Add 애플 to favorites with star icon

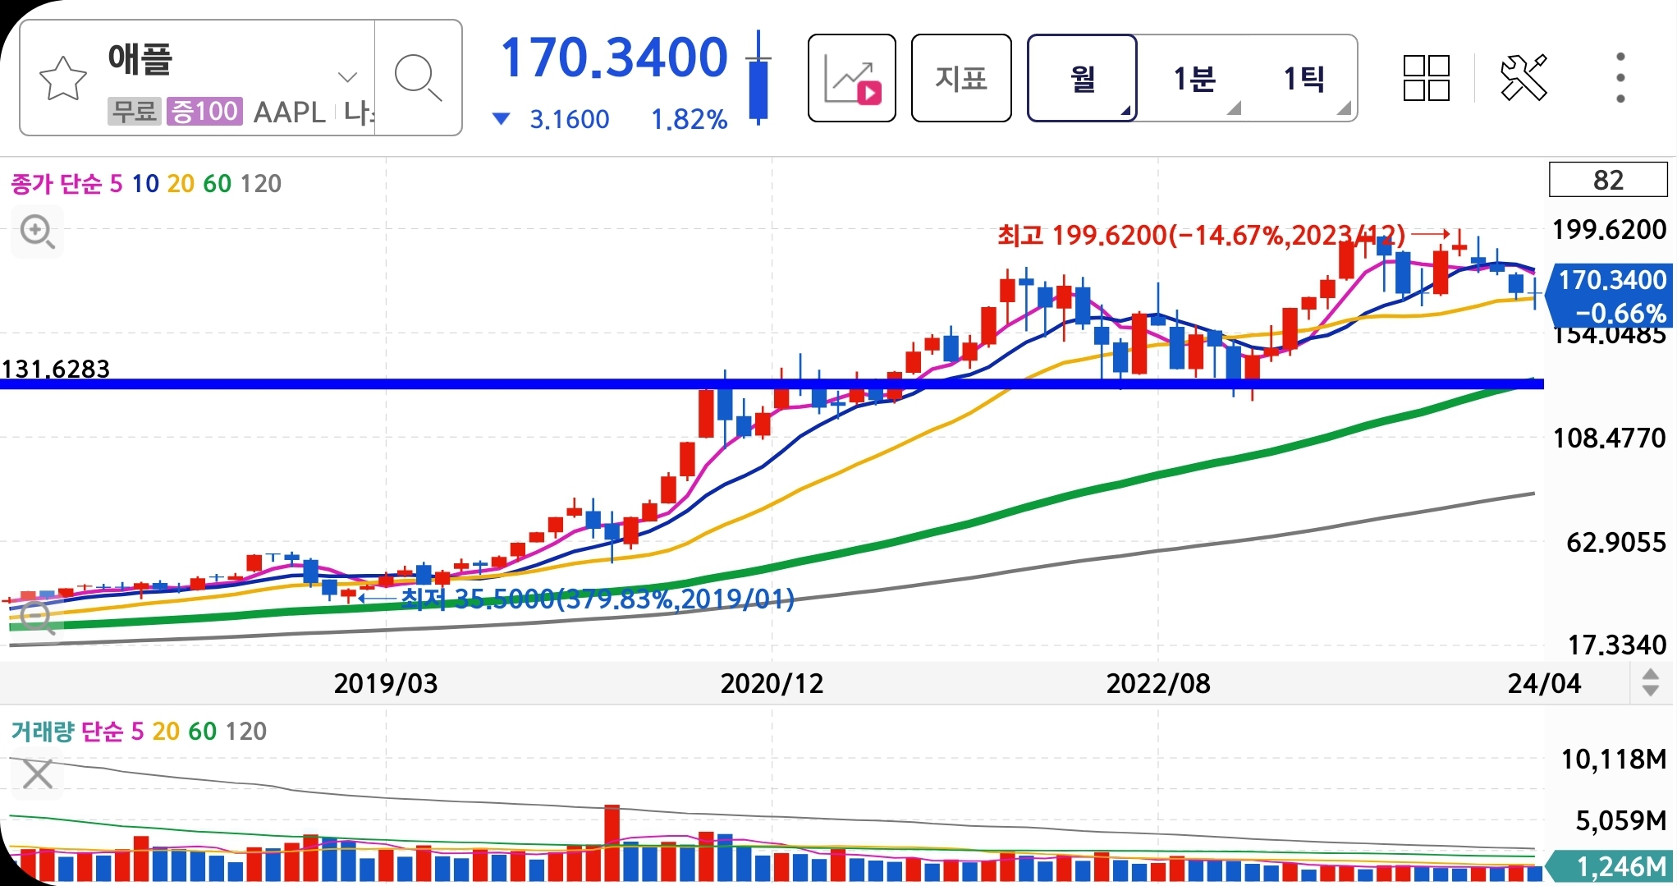63,79
